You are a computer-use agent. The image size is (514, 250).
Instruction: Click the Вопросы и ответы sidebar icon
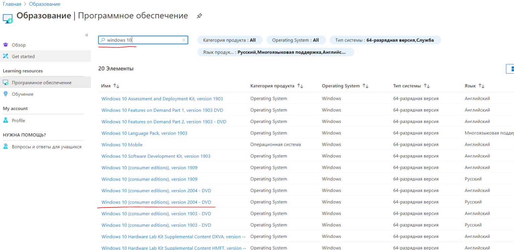pos(5,146)
